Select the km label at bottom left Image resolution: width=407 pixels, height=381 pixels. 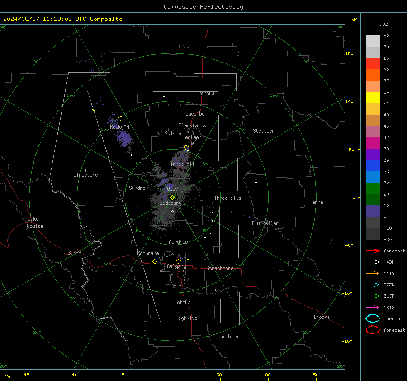pos(6,376)
